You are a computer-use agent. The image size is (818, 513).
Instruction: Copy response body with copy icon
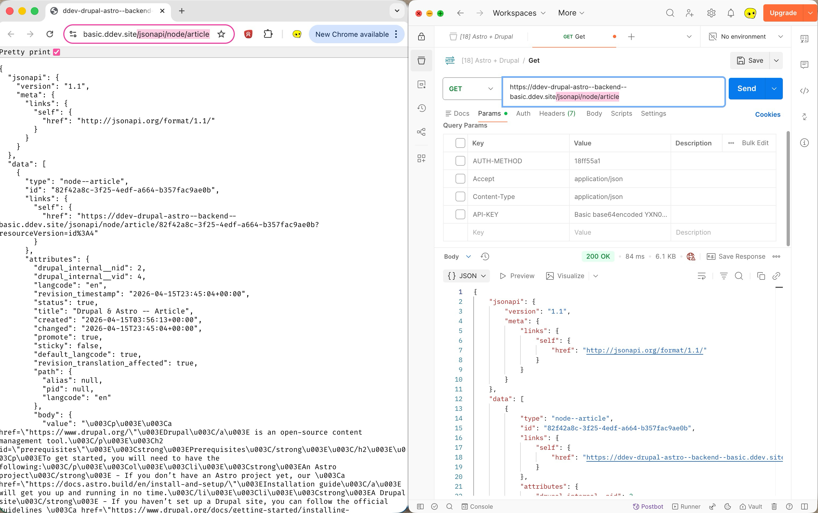click(x=761, y=276)
